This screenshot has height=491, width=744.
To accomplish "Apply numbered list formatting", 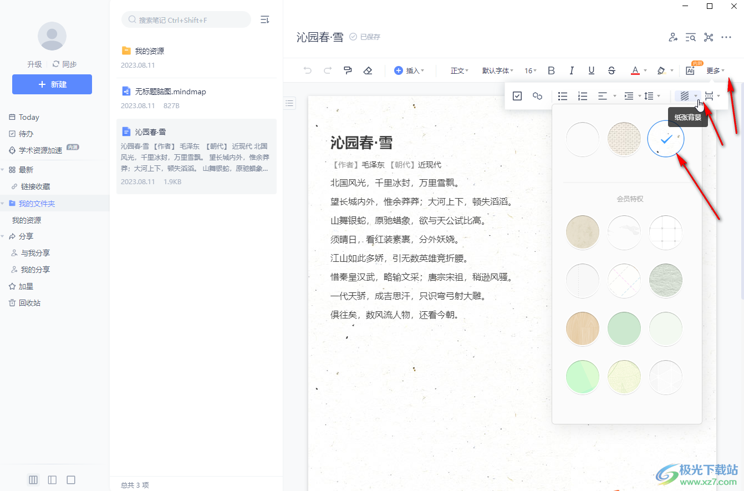I will [583, 96].
